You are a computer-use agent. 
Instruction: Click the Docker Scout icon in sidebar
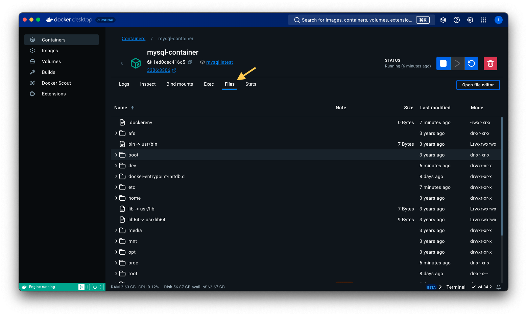pos(32,83)
